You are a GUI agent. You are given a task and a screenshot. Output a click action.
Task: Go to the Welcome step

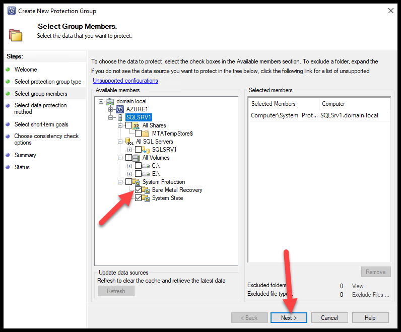[26, 70]
